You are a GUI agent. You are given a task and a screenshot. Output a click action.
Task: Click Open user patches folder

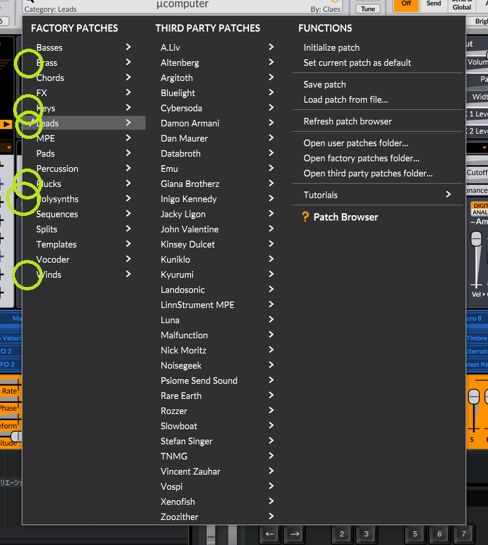(x=356, y=143)
